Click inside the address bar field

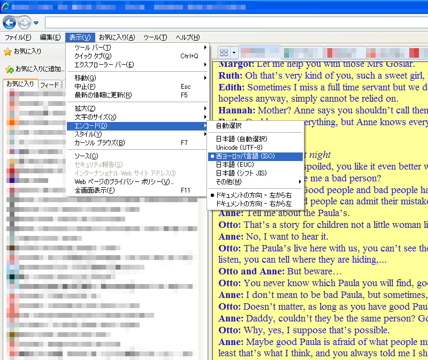(235, 22)
